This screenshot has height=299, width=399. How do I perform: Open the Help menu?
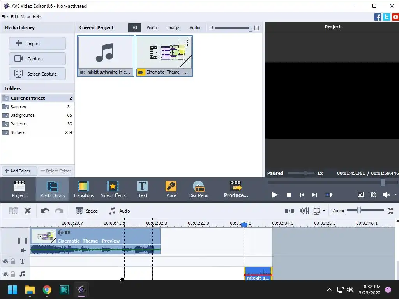(x=37, y=17)
